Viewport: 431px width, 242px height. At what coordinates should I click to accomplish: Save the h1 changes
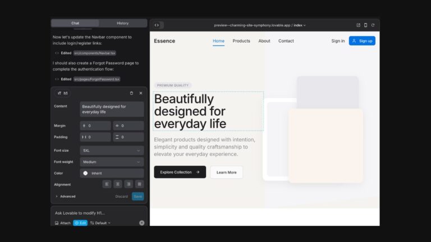[x=137, y=197]
